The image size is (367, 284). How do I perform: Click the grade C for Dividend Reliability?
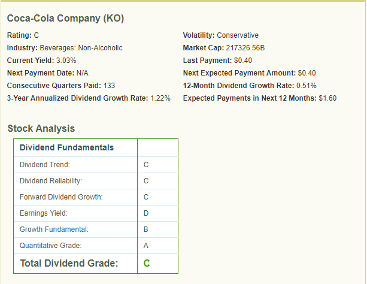(146, 181)
